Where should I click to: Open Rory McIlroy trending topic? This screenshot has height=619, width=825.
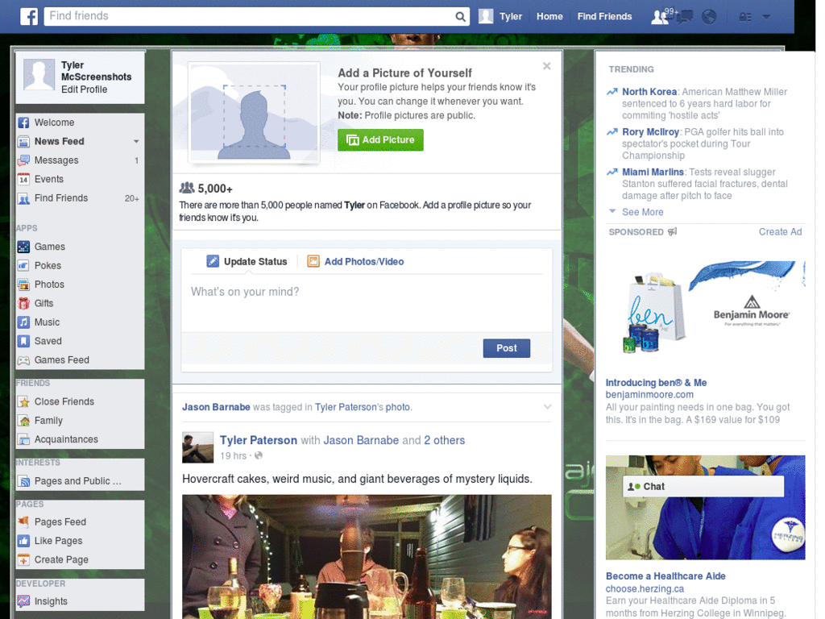pyautogui.click(x=651, y=132)
